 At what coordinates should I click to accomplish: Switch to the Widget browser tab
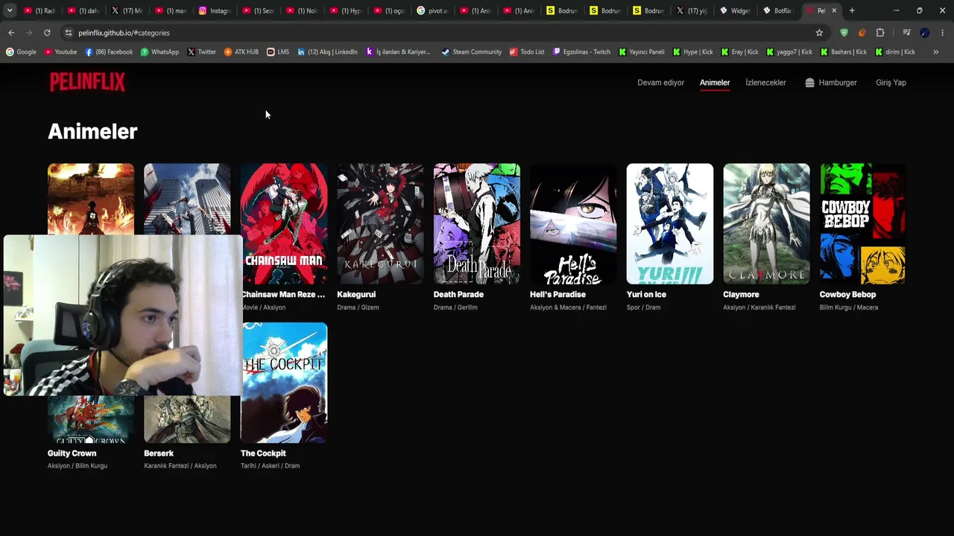pyautogui.click(x=735, y=10)
